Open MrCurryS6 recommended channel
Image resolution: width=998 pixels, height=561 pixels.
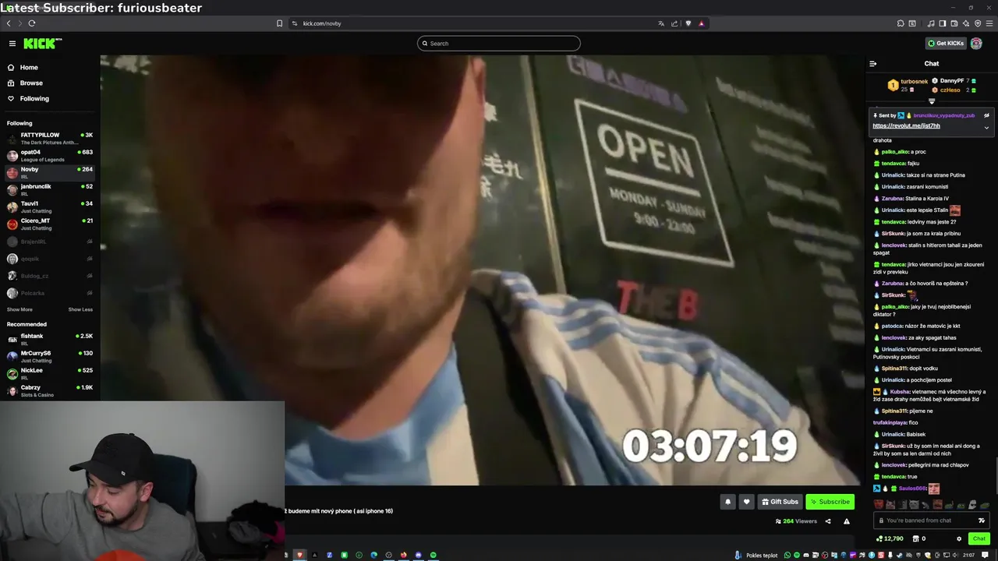pyautogui.click(x=48, y=356)
